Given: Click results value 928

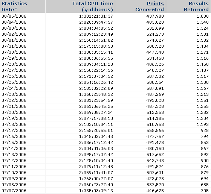Looking at the screenshot, I should click(205, 130).
